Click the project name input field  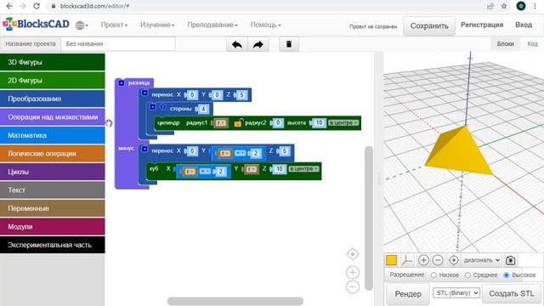(118, 44)
